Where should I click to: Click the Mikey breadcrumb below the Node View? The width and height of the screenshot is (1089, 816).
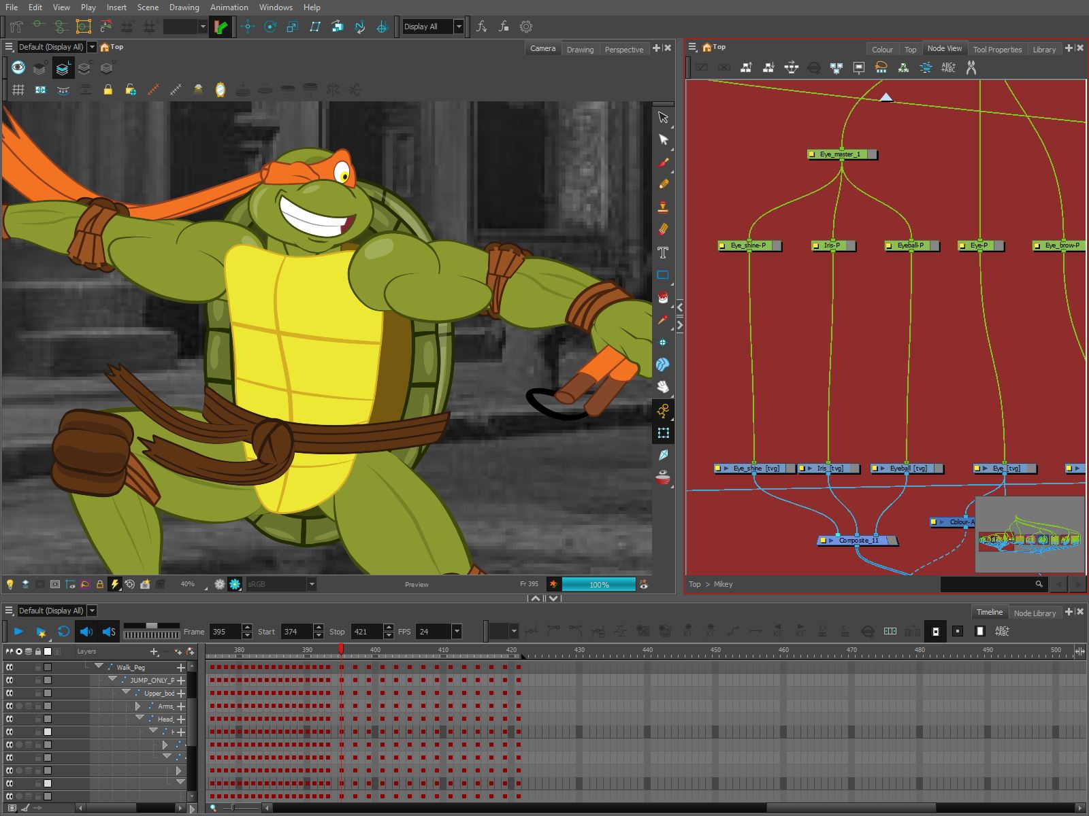coord(722,584)
